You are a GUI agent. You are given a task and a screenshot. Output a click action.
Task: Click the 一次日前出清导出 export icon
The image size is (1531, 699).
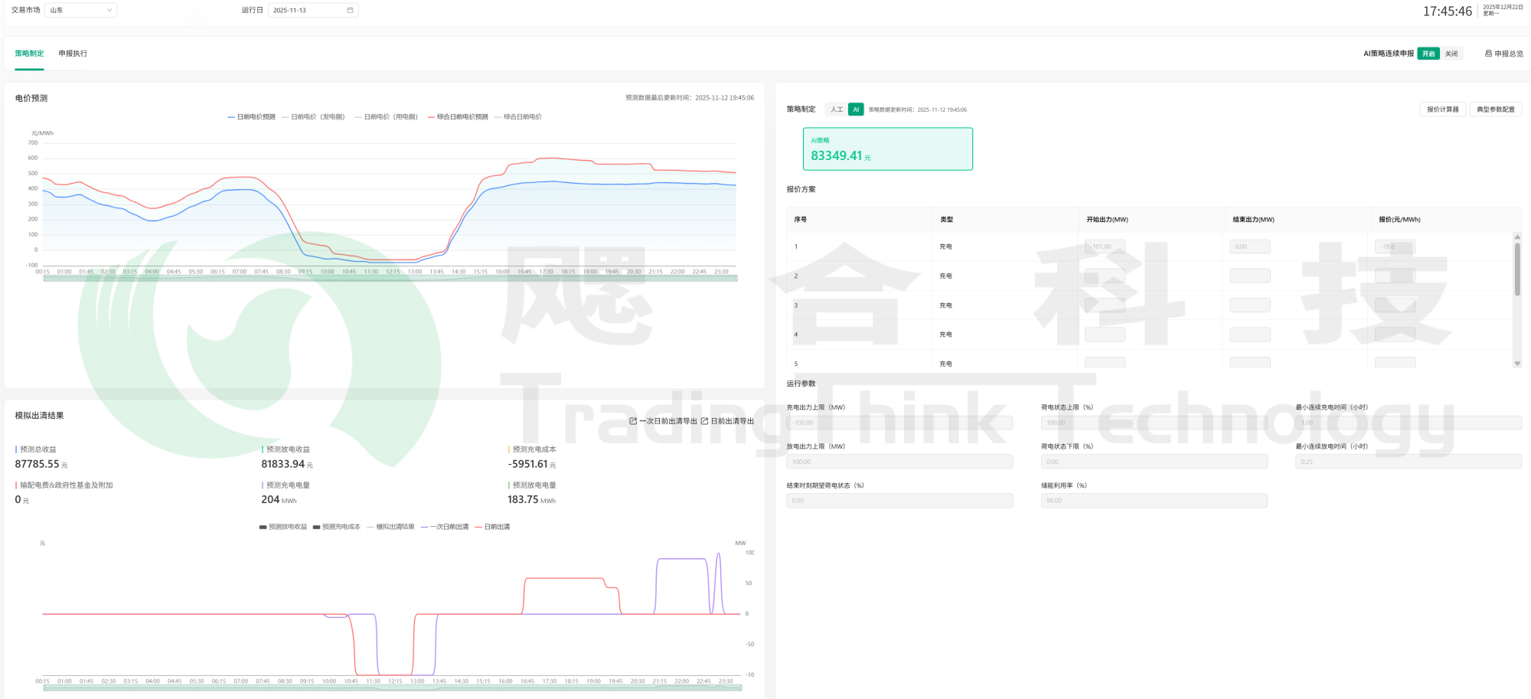tap(633, 421)
